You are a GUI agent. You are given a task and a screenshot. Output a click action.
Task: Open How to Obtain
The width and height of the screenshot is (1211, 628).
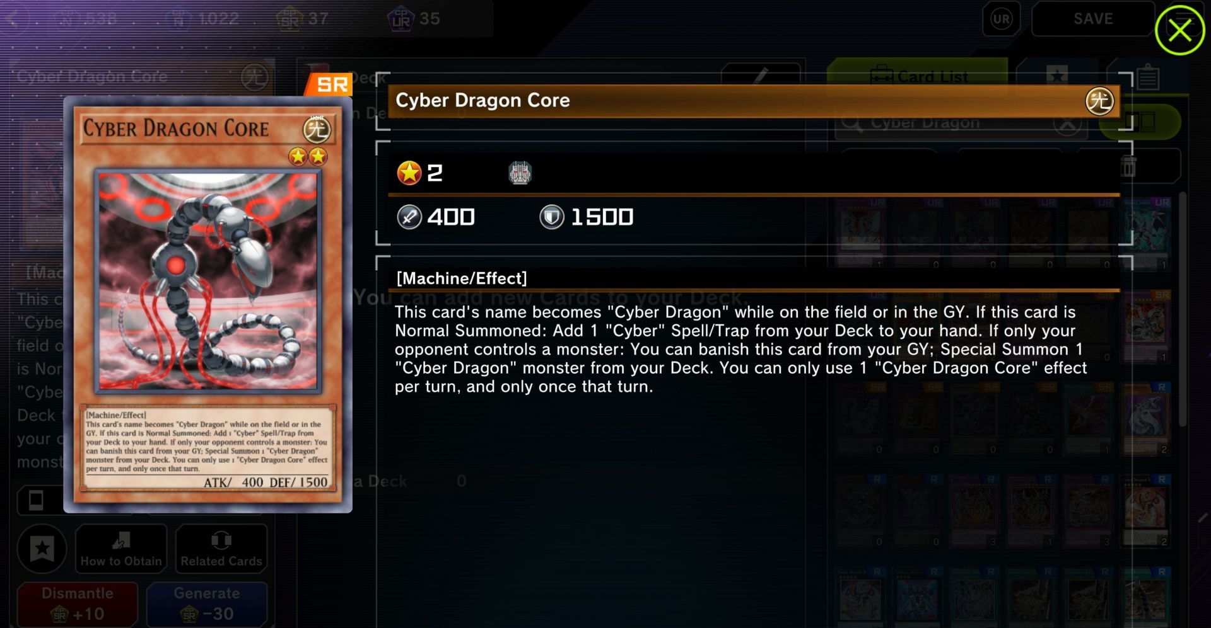(x=121, y=548)
